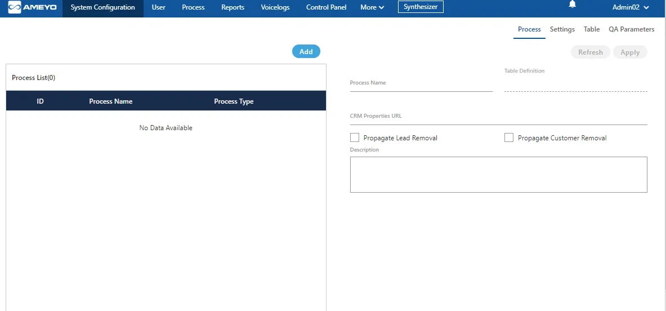666x311 pixels.
Task: Click into the Description text area
Action: pos(499,175)
